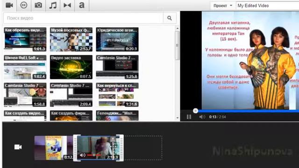This screenshot has width=299, height=168.
Task: Expand the Проект dropdown menu
Action: (223, 6)
